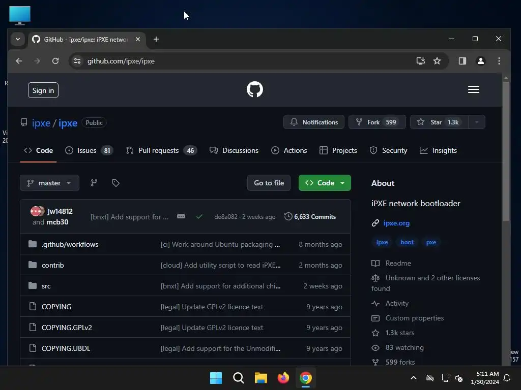This screenshot has width=521, height=390.
Task: Launch Firefox from taskbar
Action: coord(283,378)
